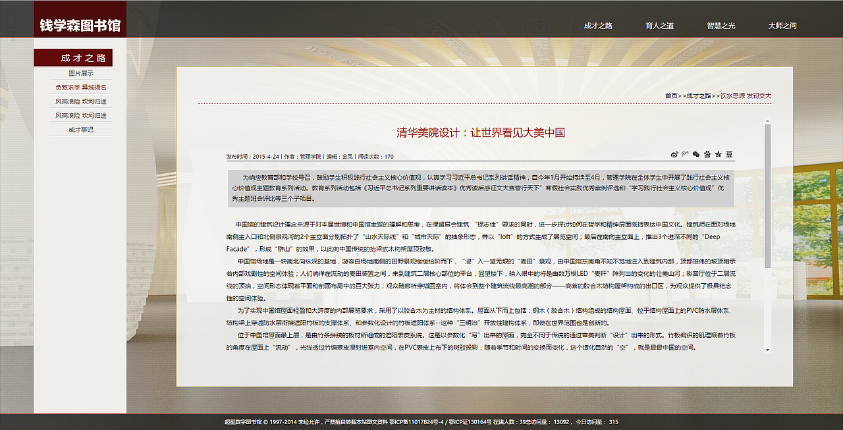Open 成才之路 in top navigation
The image size is (843, 430).
tap(598, 26)
